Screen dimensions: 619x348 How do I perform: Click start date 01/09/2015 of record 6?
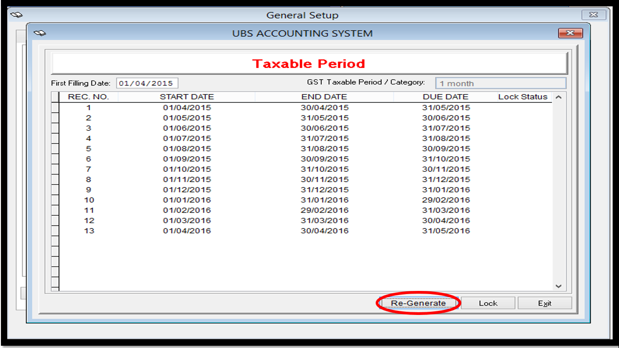pos(187,159)
